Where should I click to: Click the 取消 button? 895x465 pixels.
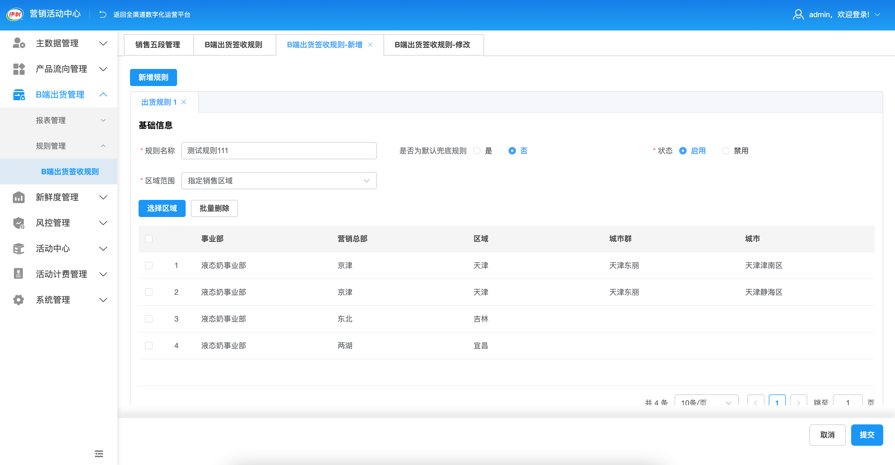coord(827,435)
